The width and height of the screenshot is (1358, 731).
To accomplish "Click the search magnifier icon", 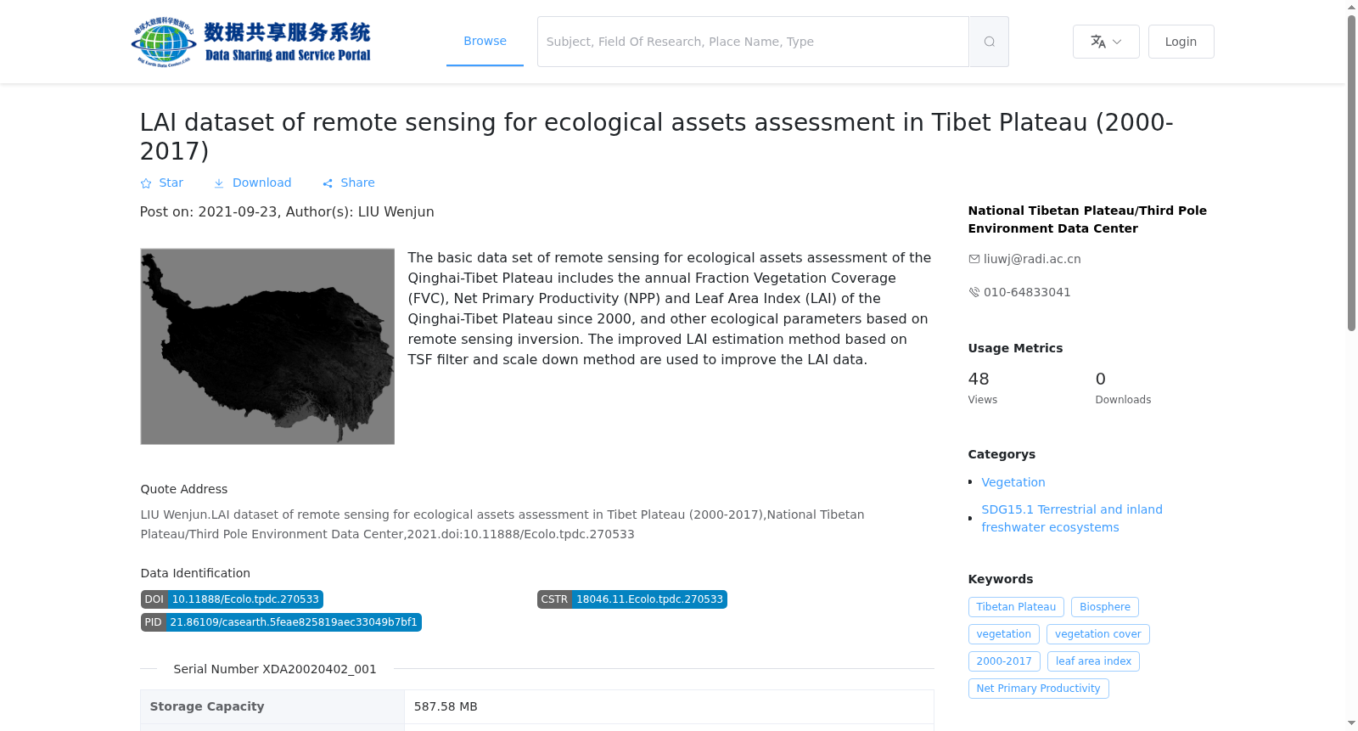I will click(x=989, y=42).
